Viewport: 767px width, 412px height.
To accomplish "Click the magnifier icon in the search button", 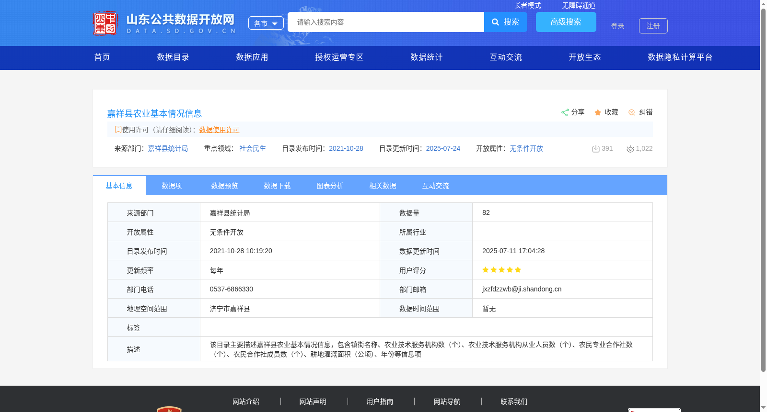I will [x=496, y=22].
